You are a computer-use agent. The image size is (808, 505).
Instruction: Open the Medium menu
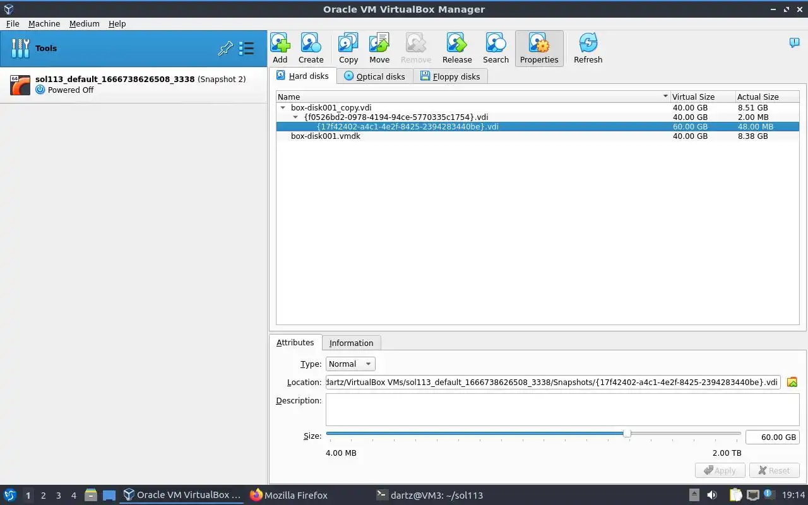pyautogui.click(x=85, y=23)
